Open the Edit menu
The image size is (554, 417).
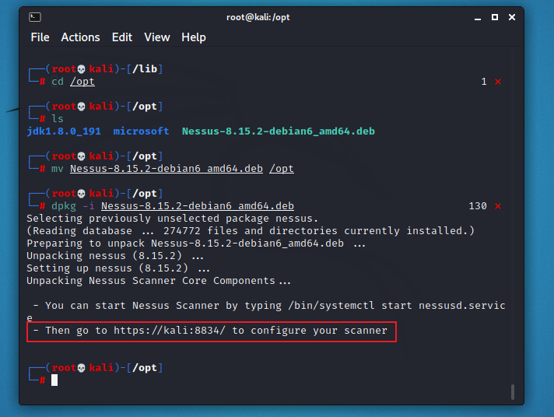122,37
